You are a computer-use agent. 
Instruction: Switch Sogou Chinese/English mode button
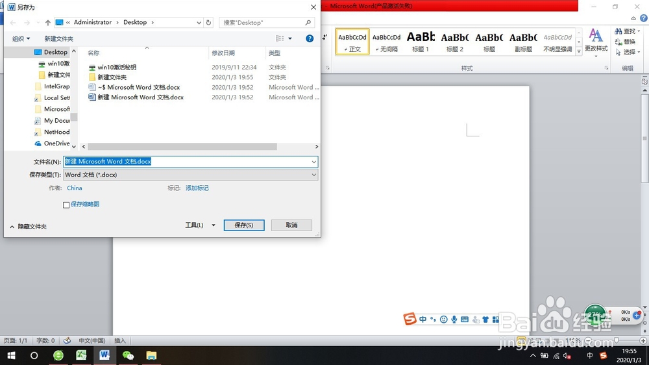click(422, 320)
